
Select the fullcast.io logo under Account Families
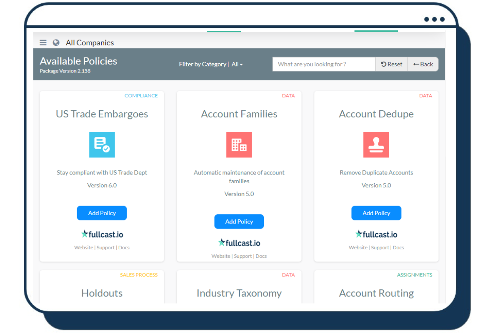[239, 242]
